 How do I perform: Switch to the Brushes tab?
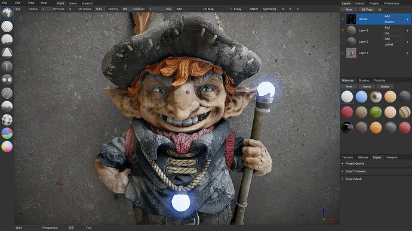click(364, 80)
